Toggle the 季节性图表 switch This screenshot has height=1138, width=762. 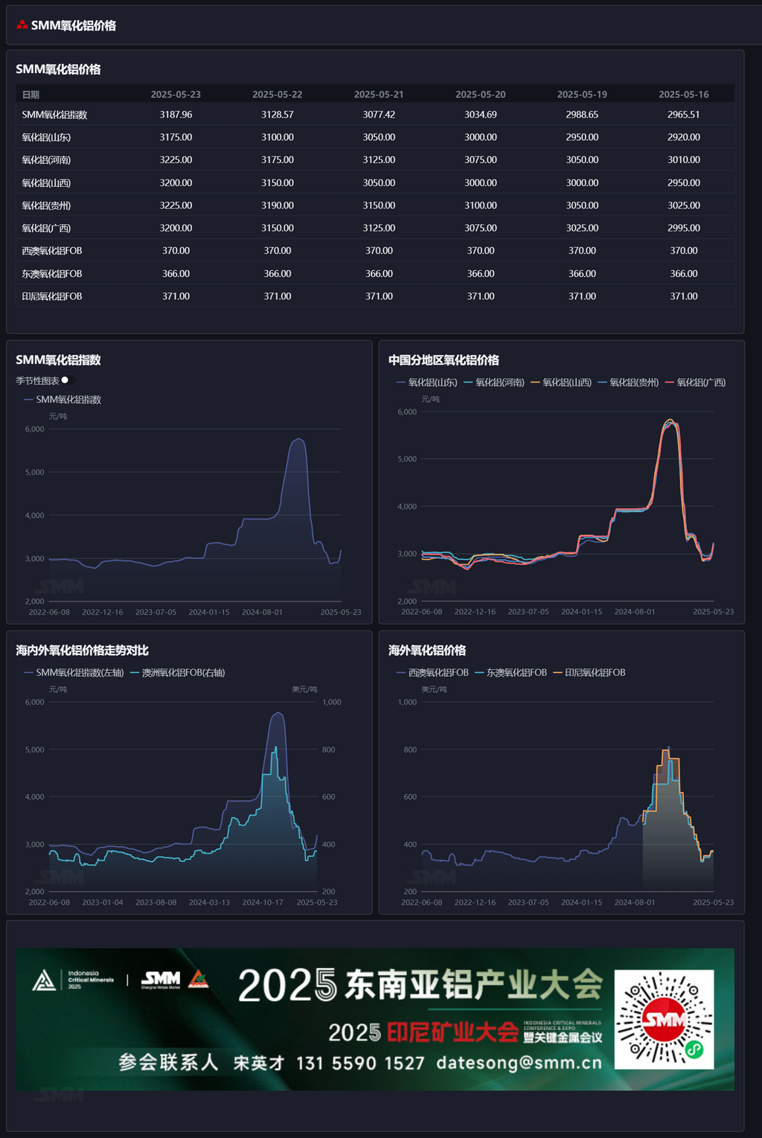pos(68,380)
